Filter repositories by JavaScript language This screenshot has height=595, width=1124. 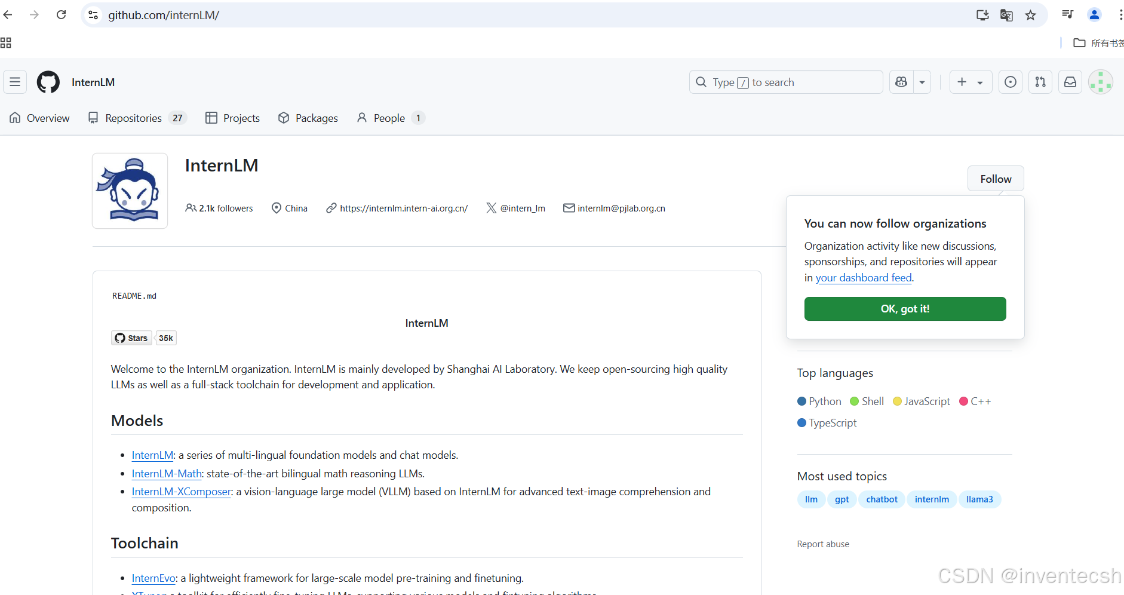click(922, 401)
